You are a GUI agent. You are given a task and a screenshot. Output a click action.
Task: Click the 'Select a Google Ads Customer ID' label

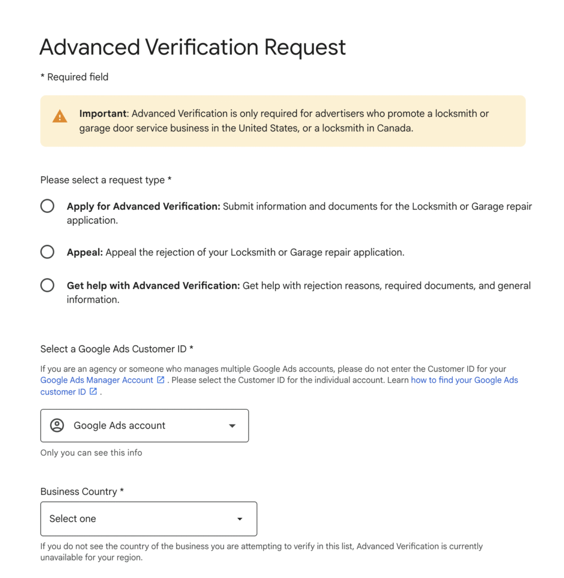pyautogui.click(x=117, y=349)
